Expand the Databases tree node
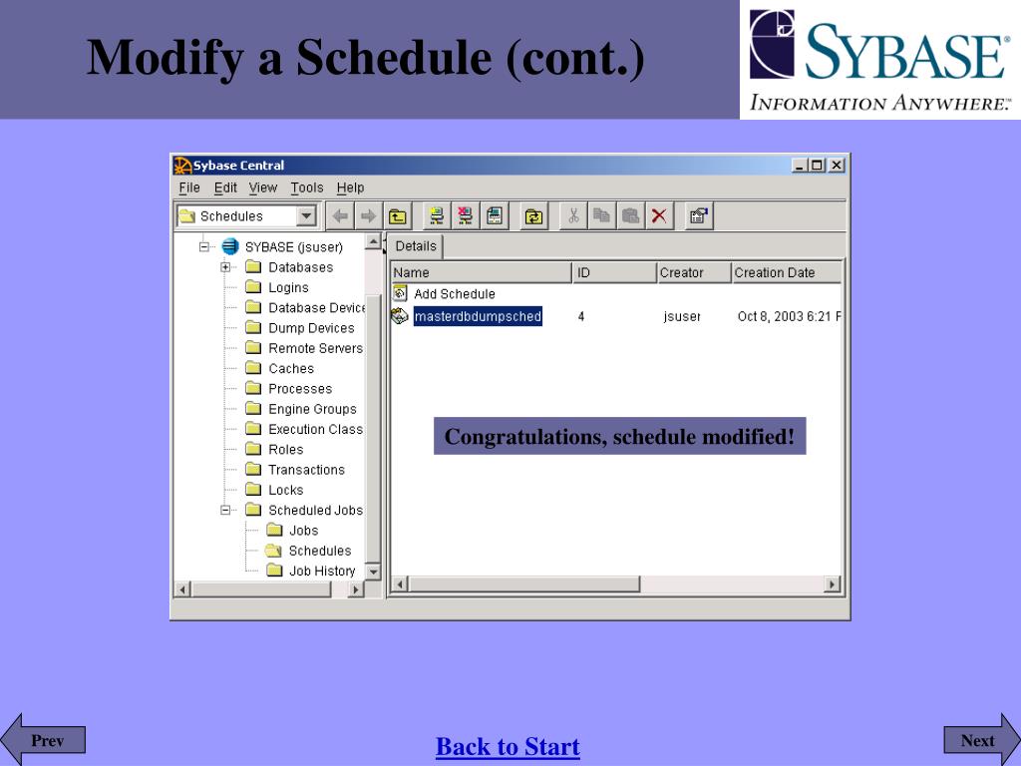This screenshot has width=1021, height=766. (224, 267)
